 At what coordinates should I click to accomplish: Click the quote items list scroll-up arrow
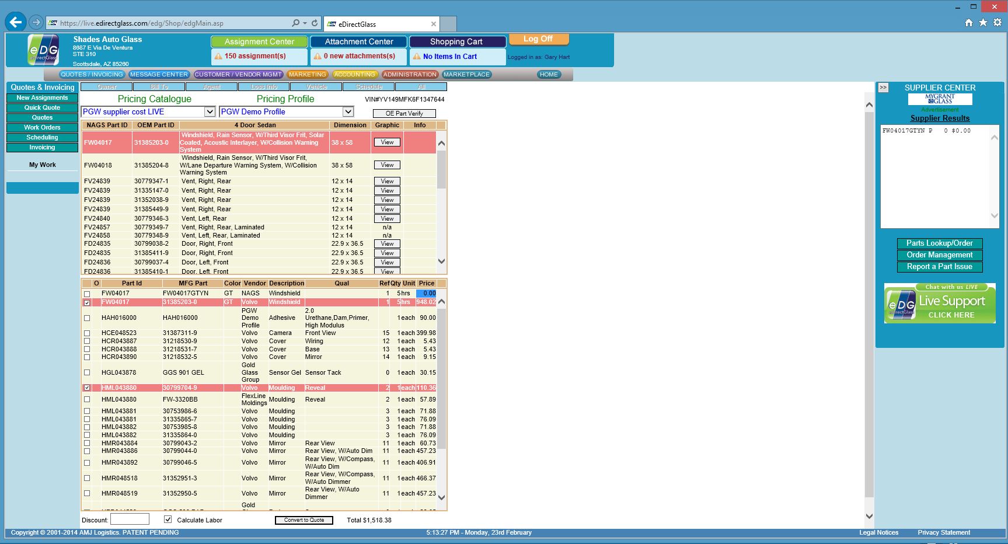[441, 302]
